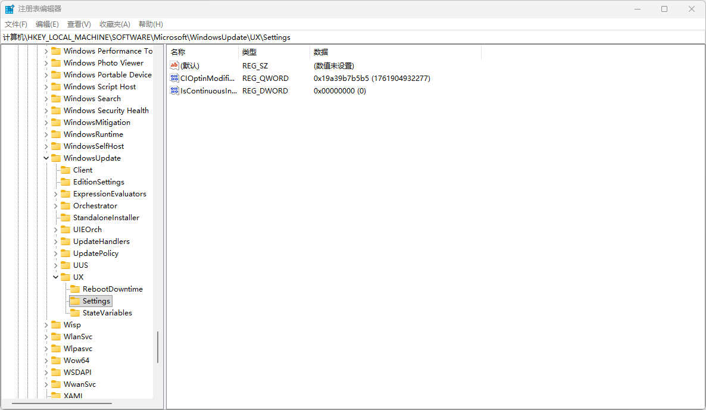Screen dimensions: 706x410
Task: Select the StateVariables tree key
Action: [x=107, y=313]
